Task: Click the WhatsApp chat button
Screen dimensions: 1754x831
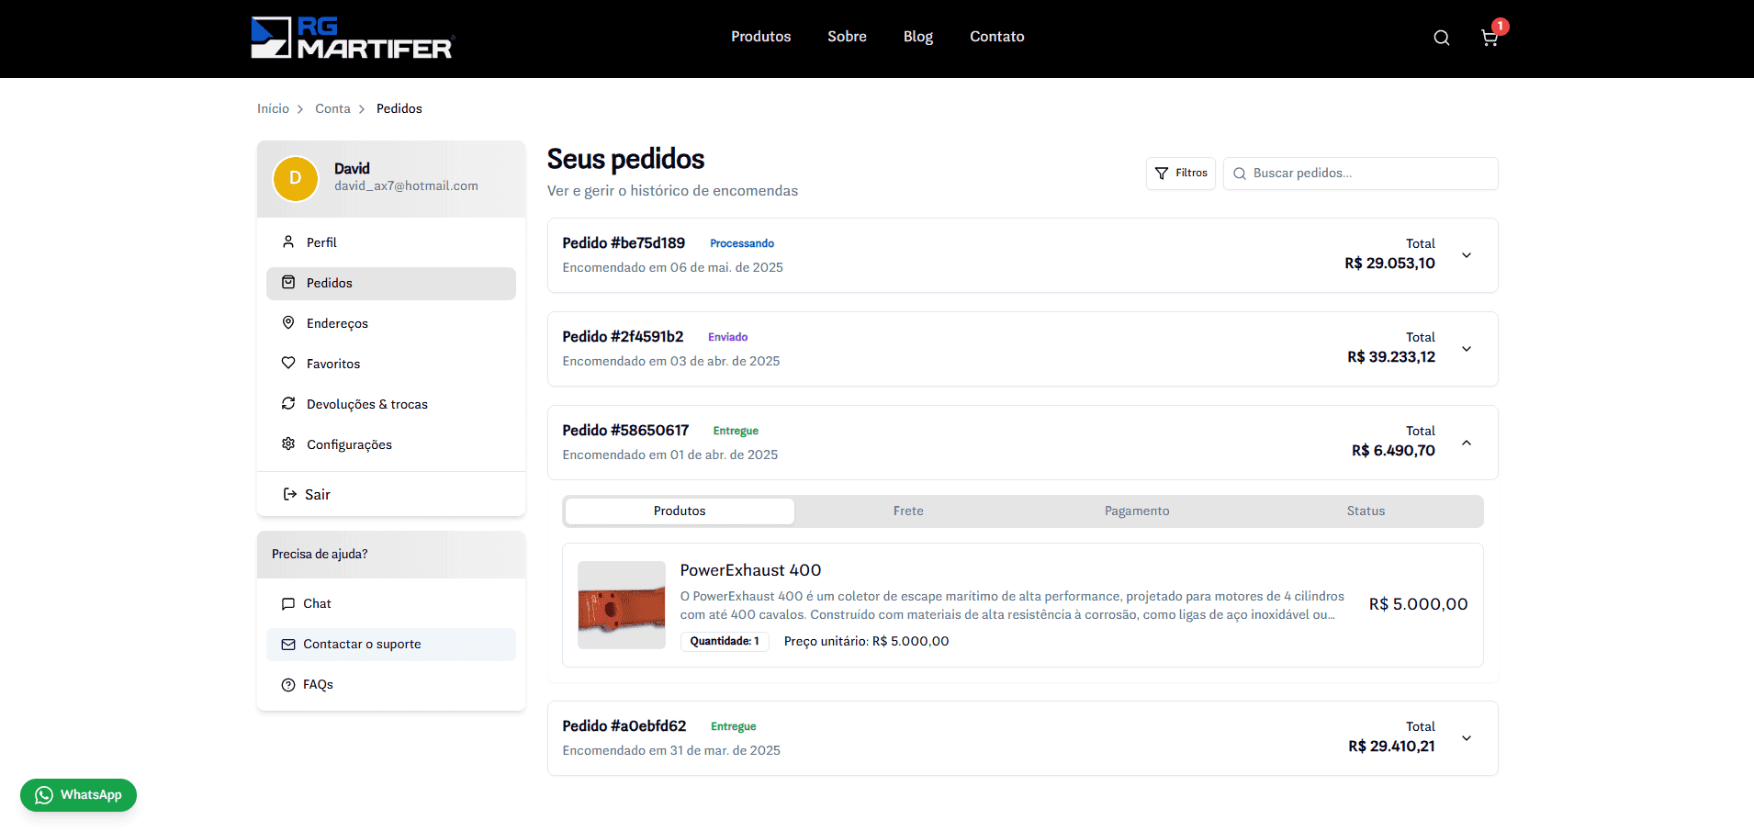Action: coord(78,795)
